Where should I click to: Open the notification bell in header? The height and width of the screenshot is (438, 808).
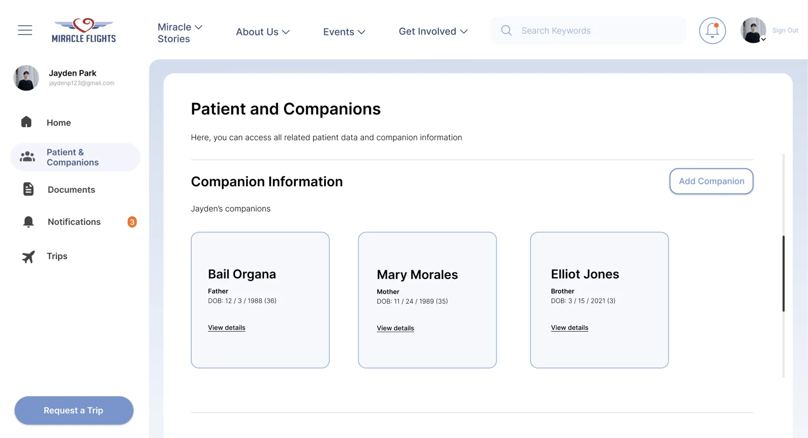point(713,30)
